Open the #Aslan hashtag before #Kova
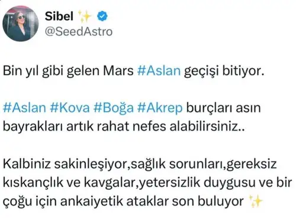Image resolution: width=296 pixels, height=218 pixels. (24, 108)
